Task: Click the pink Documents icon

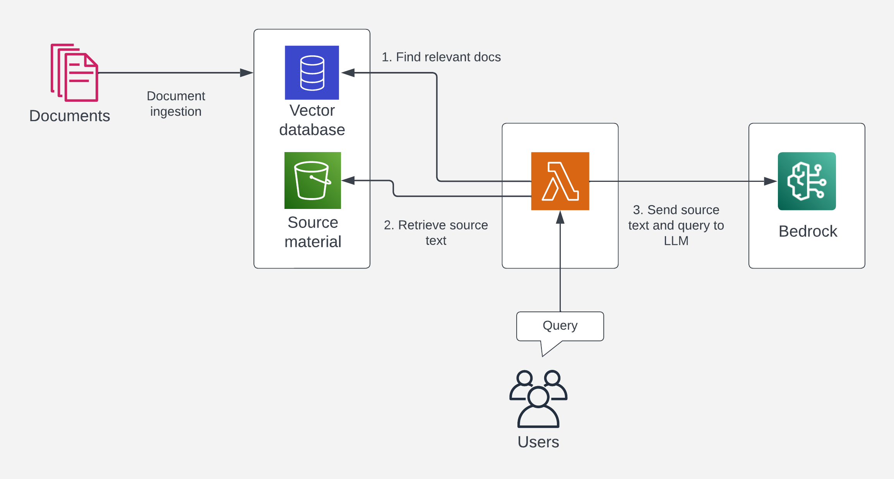Action: [x=74, y=73]
